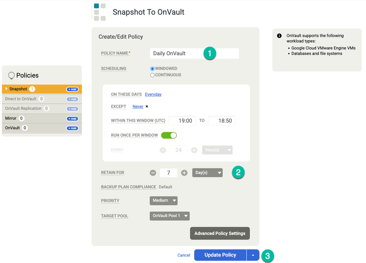This screenshot has height=263, width=366.
Task: Remove the Never exception with the x icon
Action: point(147,106)
